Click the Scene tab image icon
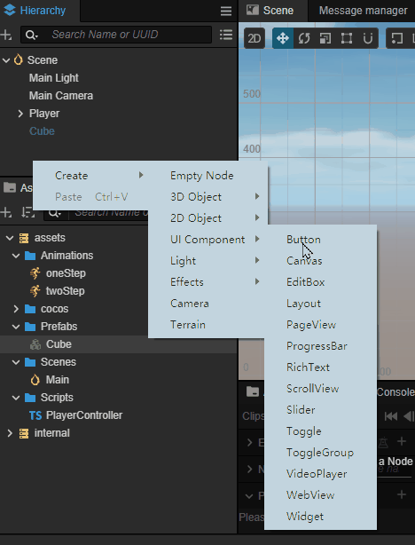The height and width of the screenshot is (545, 415). click(x=253, y=10)
